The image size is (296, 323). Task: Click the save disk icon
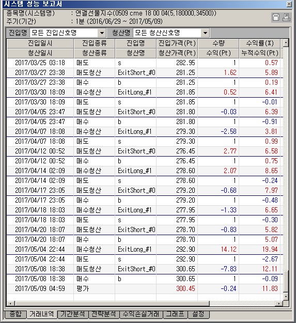276,17
